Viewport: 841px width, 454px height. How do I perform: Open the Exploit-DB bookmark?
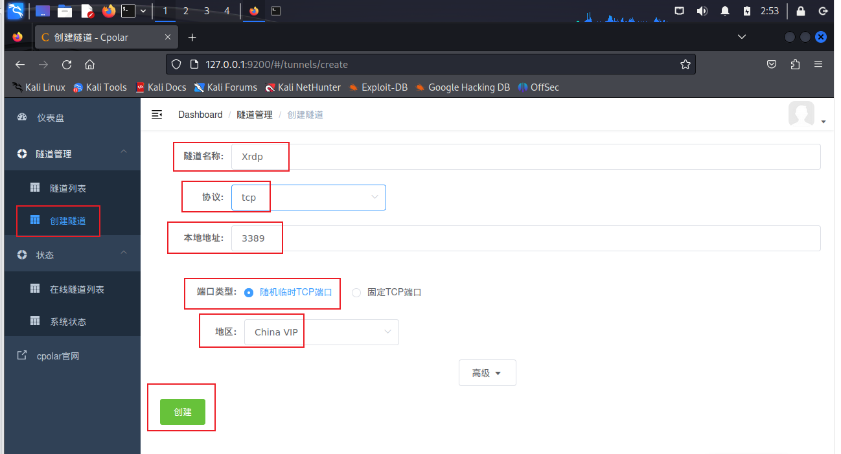tap(378, 87)
